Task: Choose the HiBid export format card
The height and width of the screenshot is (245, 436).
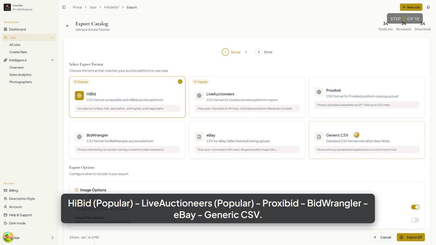Action: [127, 97]
